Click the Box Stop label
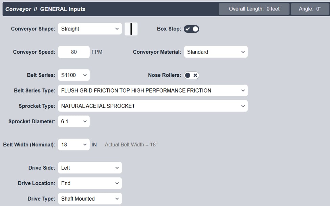The width and height of the screenshot is (330, 206). pos(169,29)
